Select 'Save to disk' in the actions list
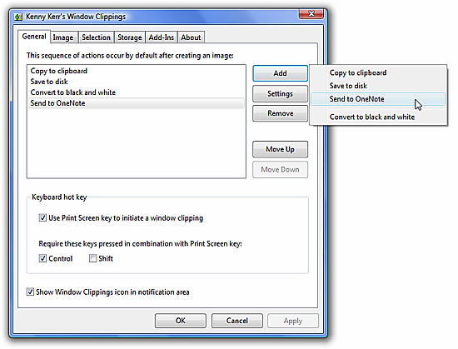This screenshot has width=458, height=349. point(136,82)
